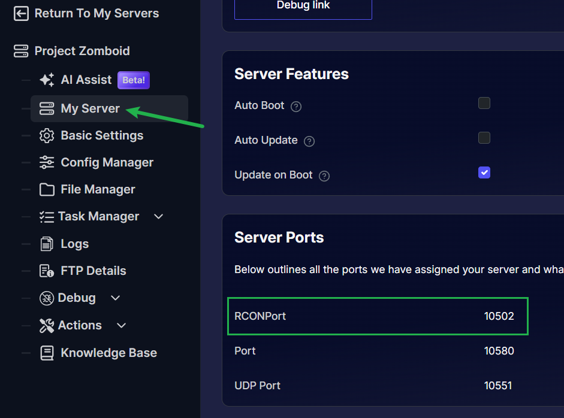Click the Update on Boot label text
This screenshot has height=418, width=564.
click(x=273, y=175)
